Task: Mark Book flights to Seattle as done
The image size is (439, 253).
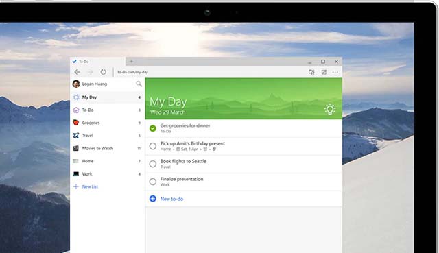Action: (x=152, y=164)
